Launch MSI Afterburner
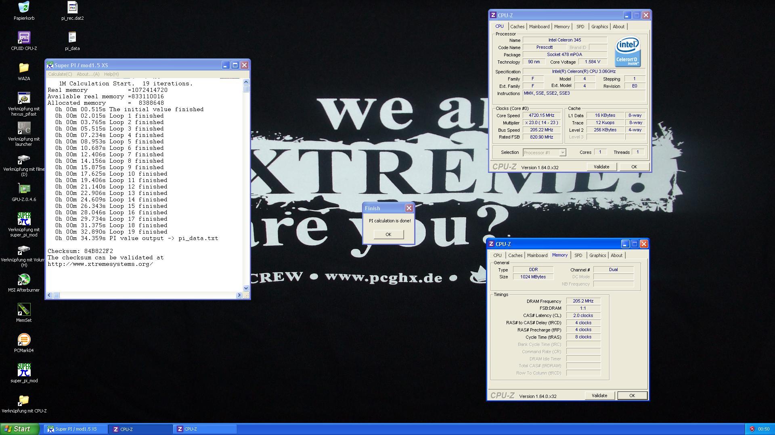The image size is (775, 435). point(24,279)
